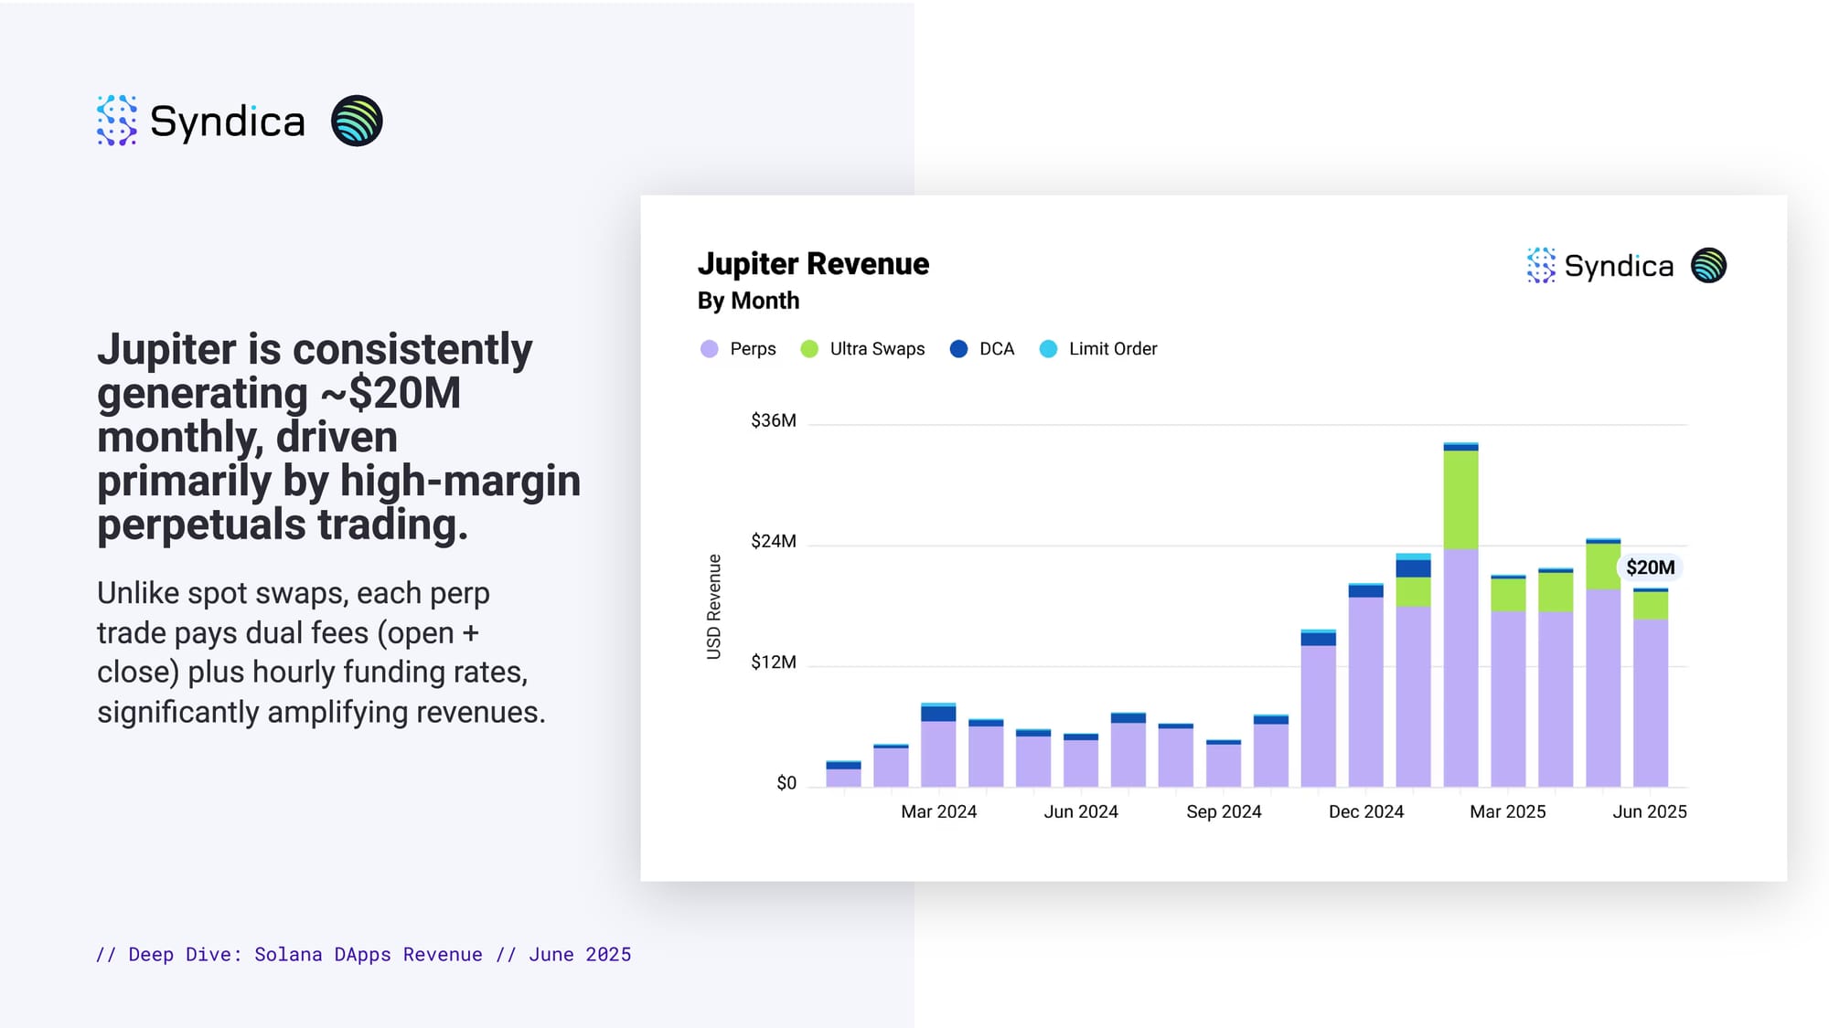1829x1028 pixels.
Task: Click the green Ultra Swaps legend dot
Action: tap(809, 349)
